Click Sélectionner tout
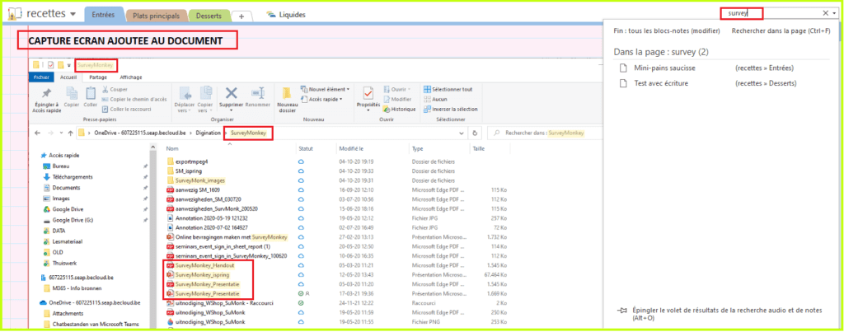This screenshot has width=844, height=332. coord(448,89)
